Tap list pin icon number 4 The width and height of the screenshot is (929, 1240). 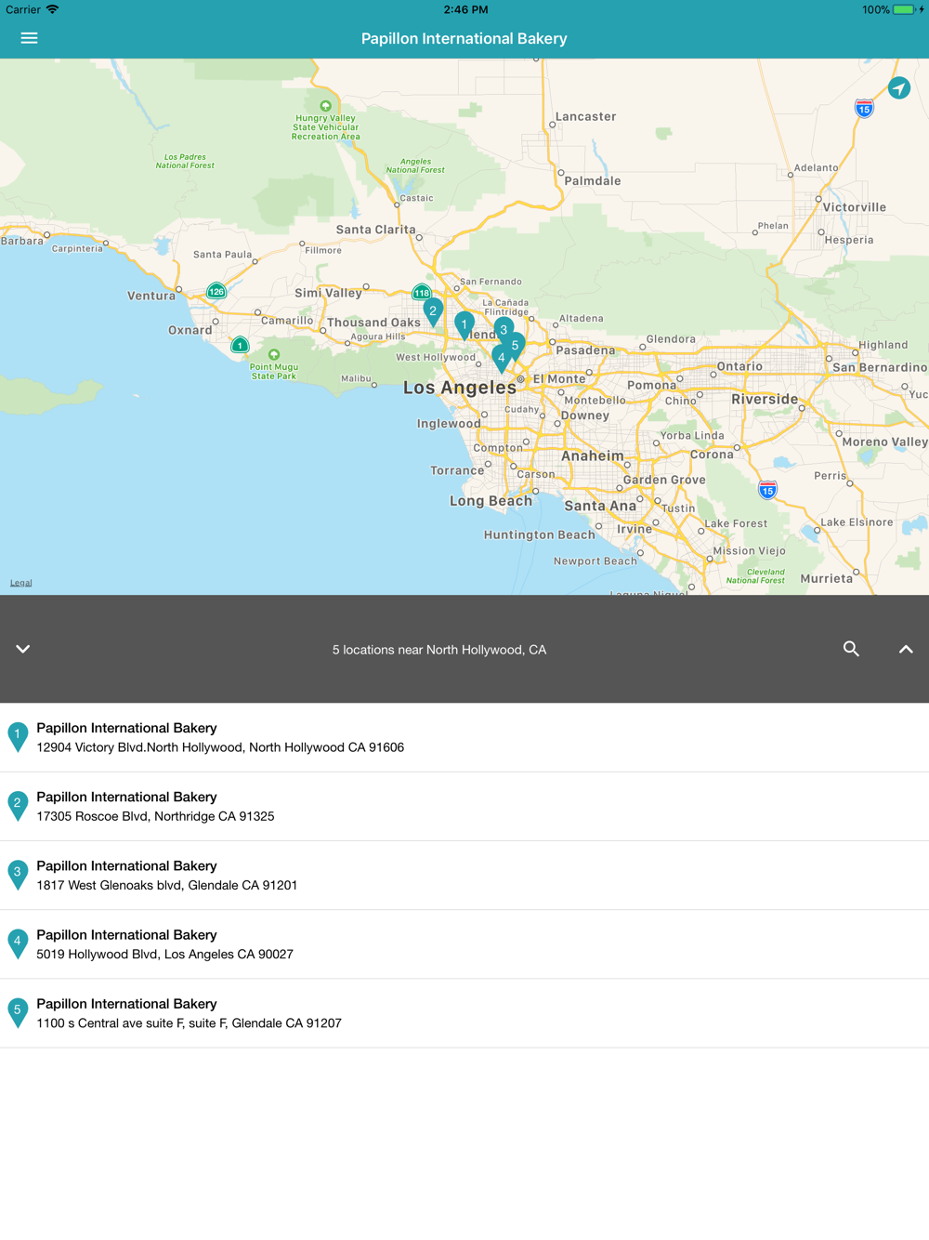click(18, 943)
